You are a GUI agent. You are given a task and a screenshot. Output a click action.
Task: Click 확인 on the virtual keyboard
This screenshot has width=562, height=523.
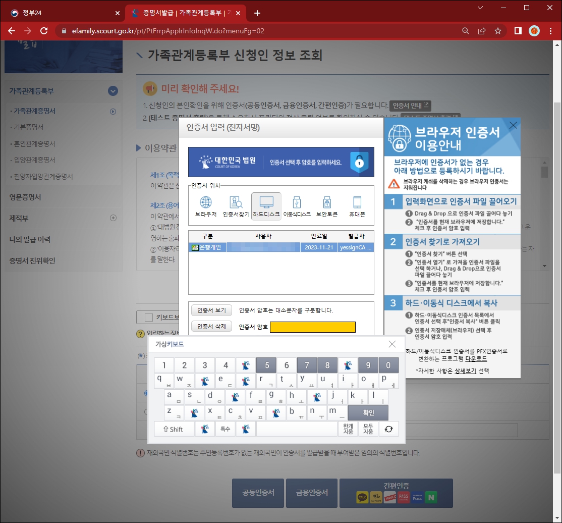(368, 412)
